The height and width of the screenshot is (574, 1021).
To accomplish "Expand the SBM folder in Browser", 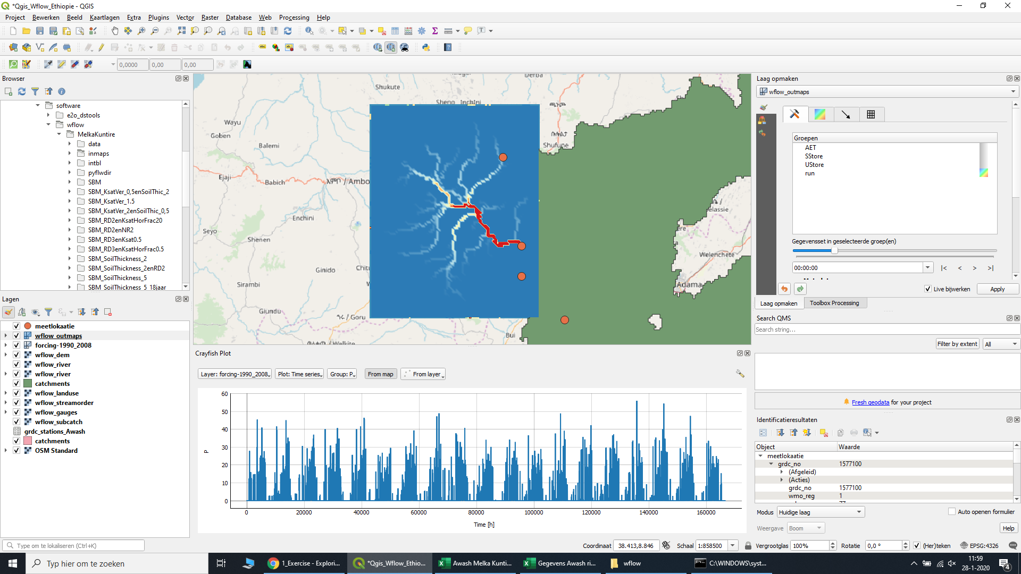I will click(70, 182).
